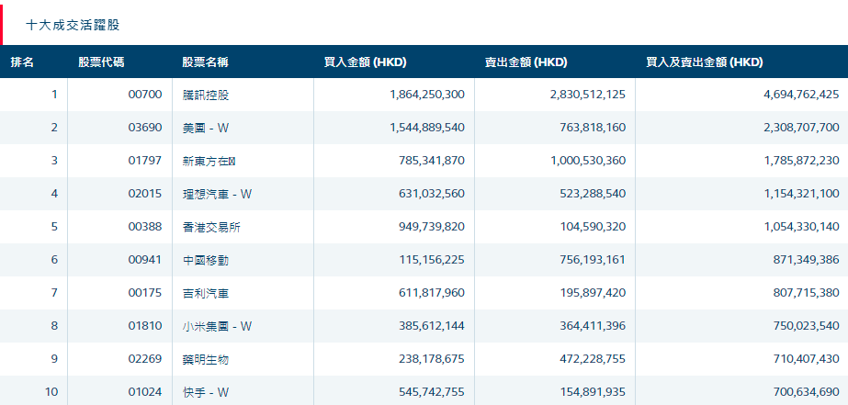Click buy amount 545,742,755
Image resolution: width=848 pixels, height=405 pixels.
point(434,392)
